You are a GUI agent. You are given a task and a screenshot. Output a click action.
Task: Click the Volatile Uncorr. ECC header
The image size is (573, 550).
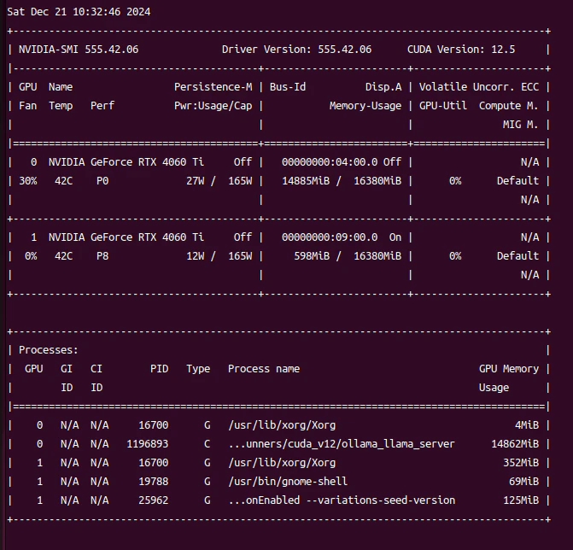tap(479, 87)
